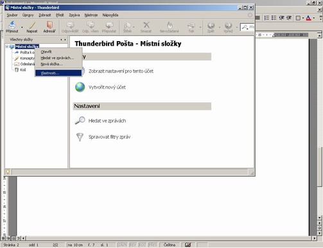Open the dropdown arrow next to Vpřed
The width and height of the screenshot is (323, 248).
point(237,27)
